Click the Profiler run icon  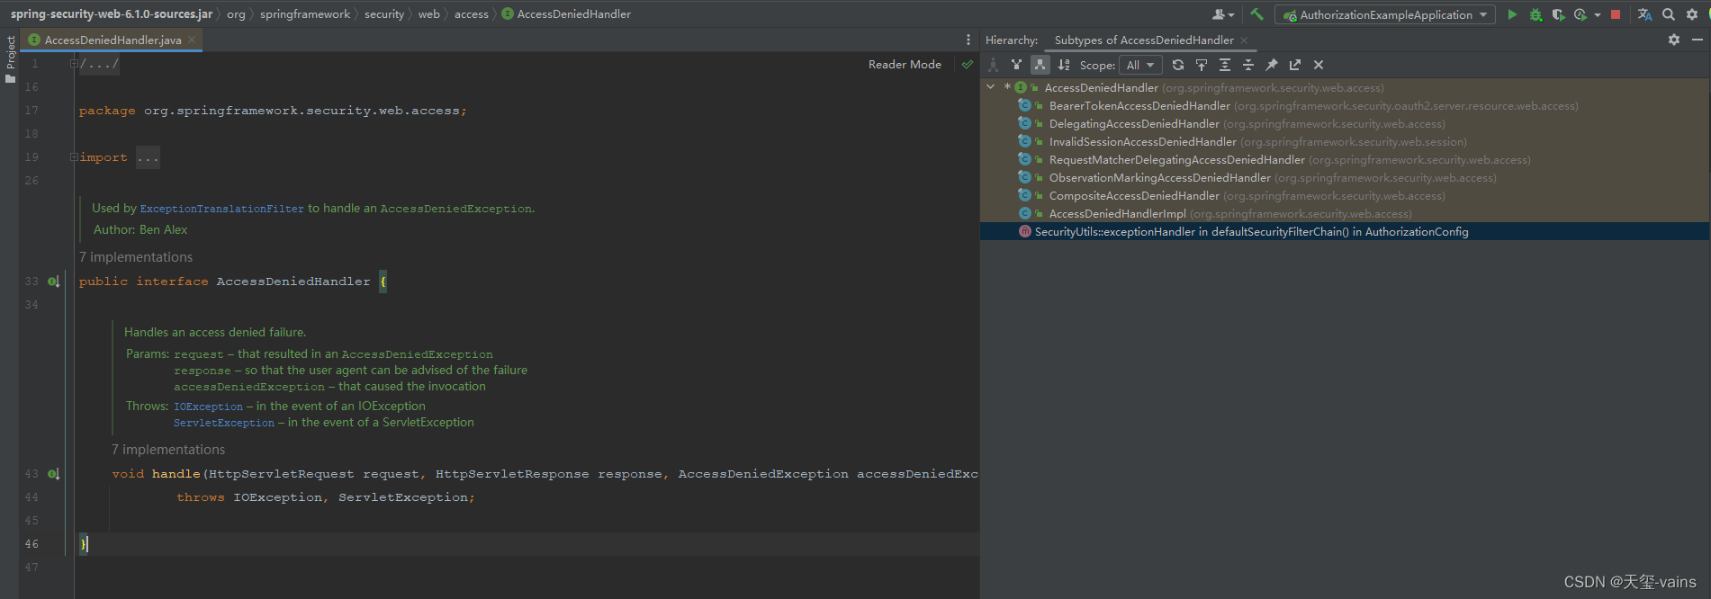(x=1580, y=14)
